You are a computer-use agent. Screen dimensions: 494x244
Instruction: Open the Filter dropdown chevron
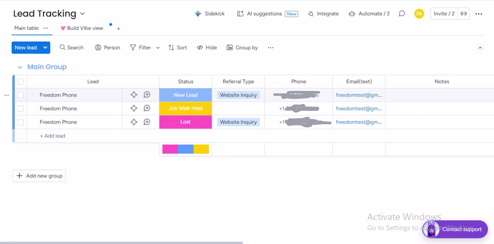coord(158,48)
